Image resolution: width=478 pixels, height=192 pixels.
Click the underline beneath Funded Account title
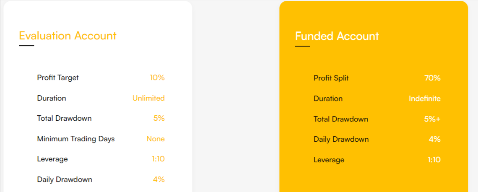(x=302, y=47)
